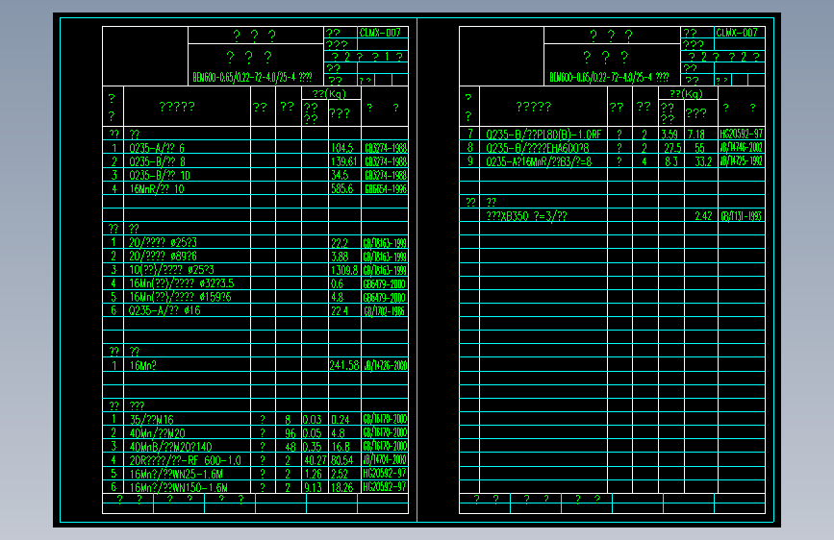This screenshot has width=834, height=540.
Task: Click the total weight "33.2"
Action: tap(703, 161)
